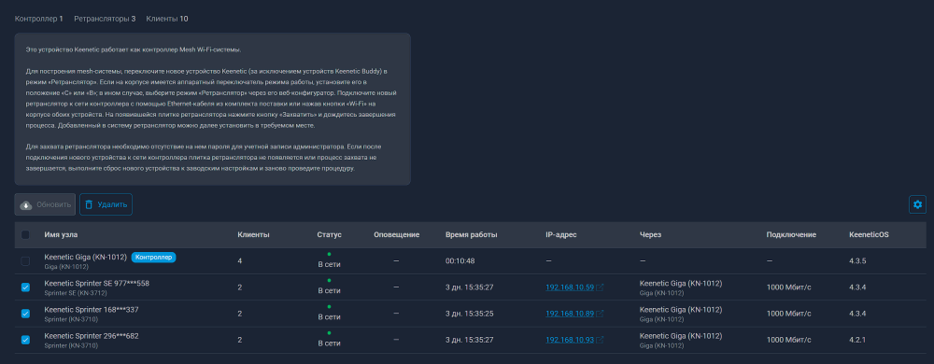Click the Удалить button

tap(106, 204)
